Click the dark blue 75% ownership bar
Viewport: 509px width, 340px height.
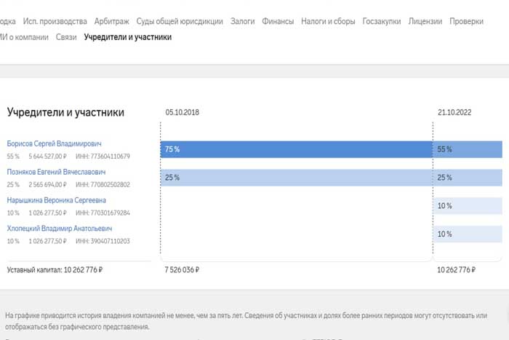click(x=296, y=149)
